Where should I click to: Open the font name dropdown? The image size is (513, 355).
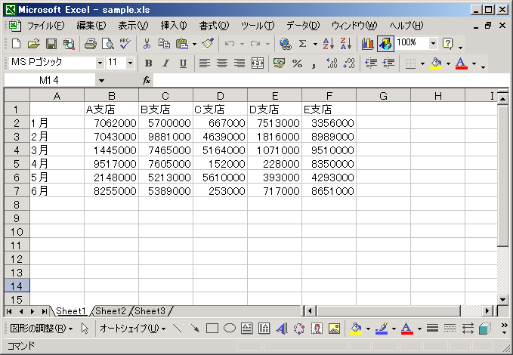tap(100, 63)
